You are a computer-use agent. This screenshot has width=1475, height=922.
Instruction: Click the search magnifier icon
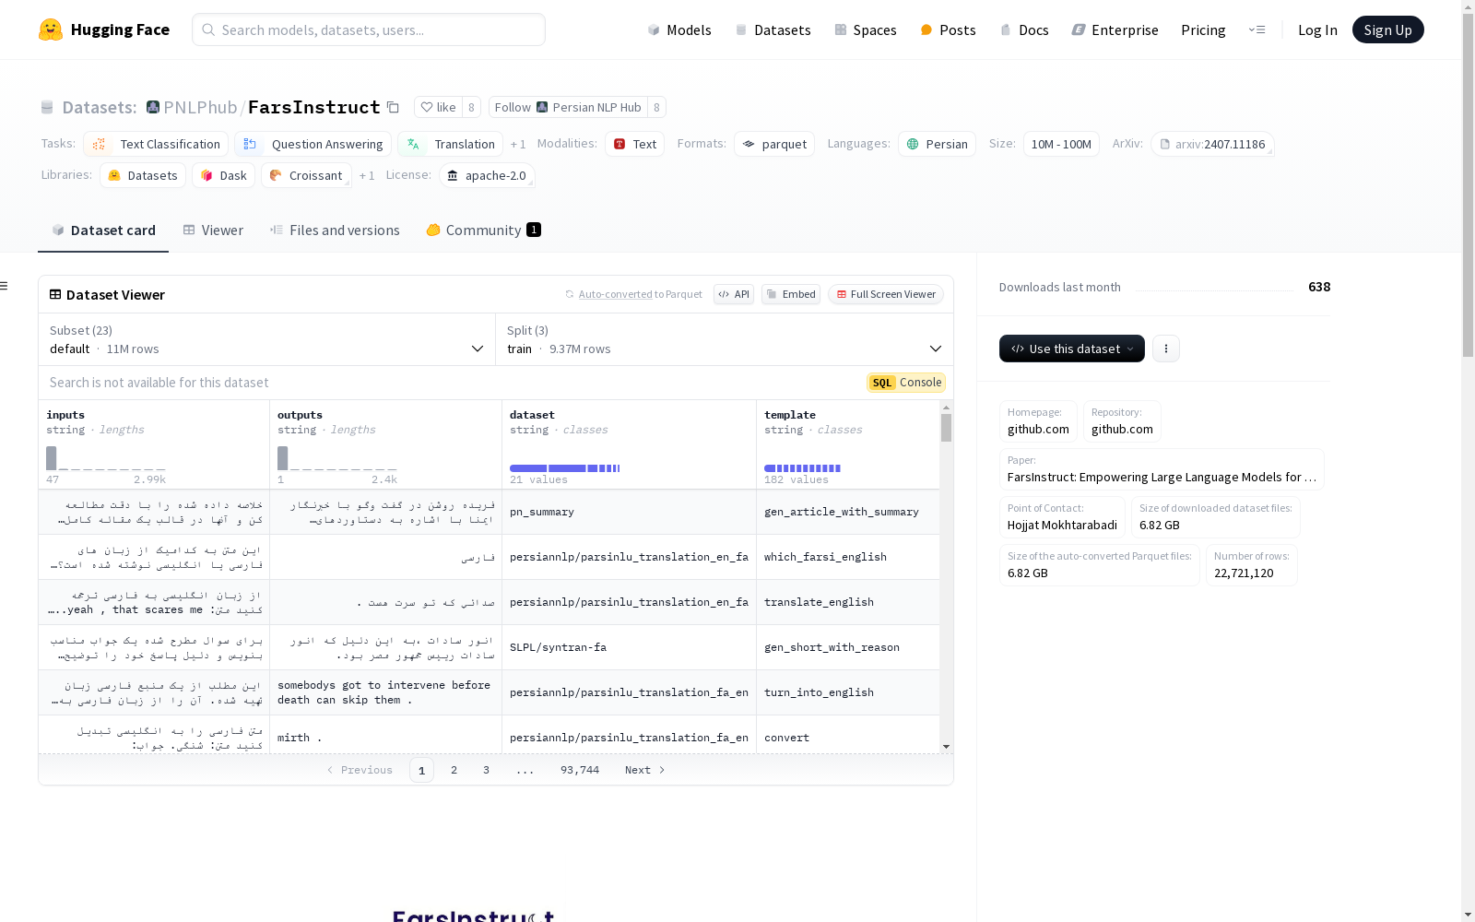tap(208, 30)
